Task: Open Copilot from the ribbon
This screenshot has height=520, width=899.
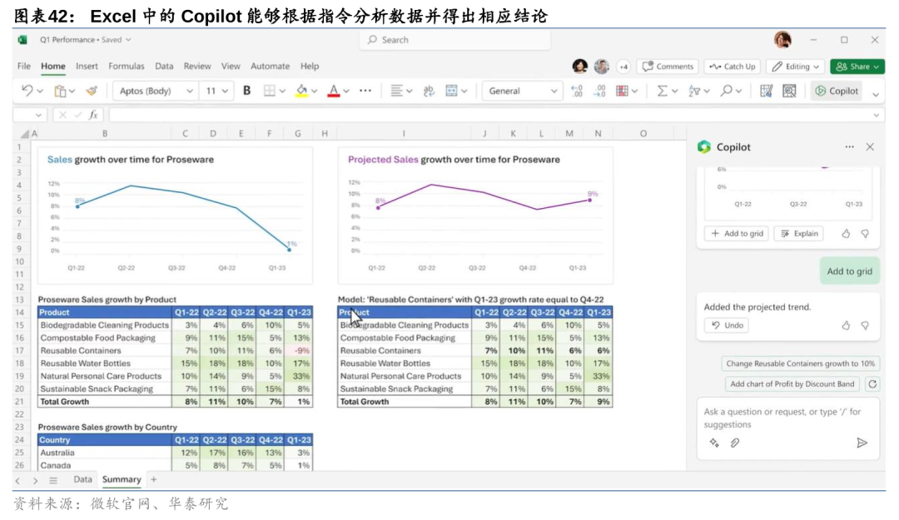Action: [837, 91]
